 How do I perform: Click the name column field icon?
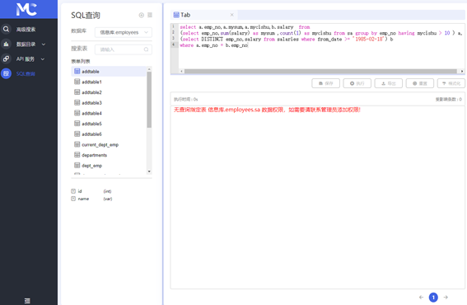(x=73, y=199)
